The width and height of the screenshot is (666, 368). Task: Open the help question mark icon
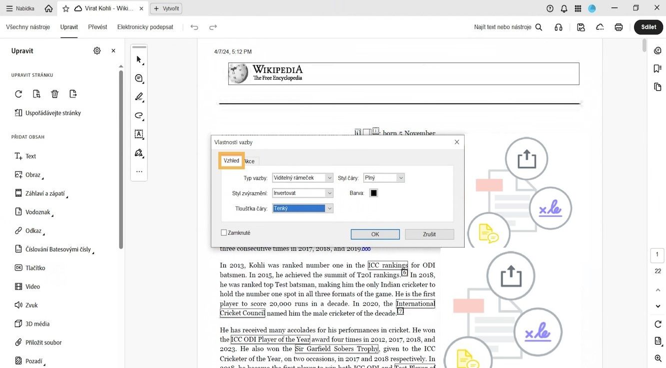(550, 8)
